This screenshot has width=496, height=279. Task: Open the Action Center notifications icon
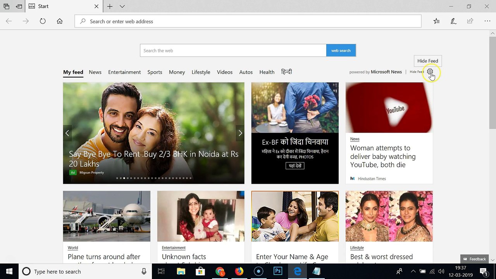pyautogui.click(x=484, y=271)
